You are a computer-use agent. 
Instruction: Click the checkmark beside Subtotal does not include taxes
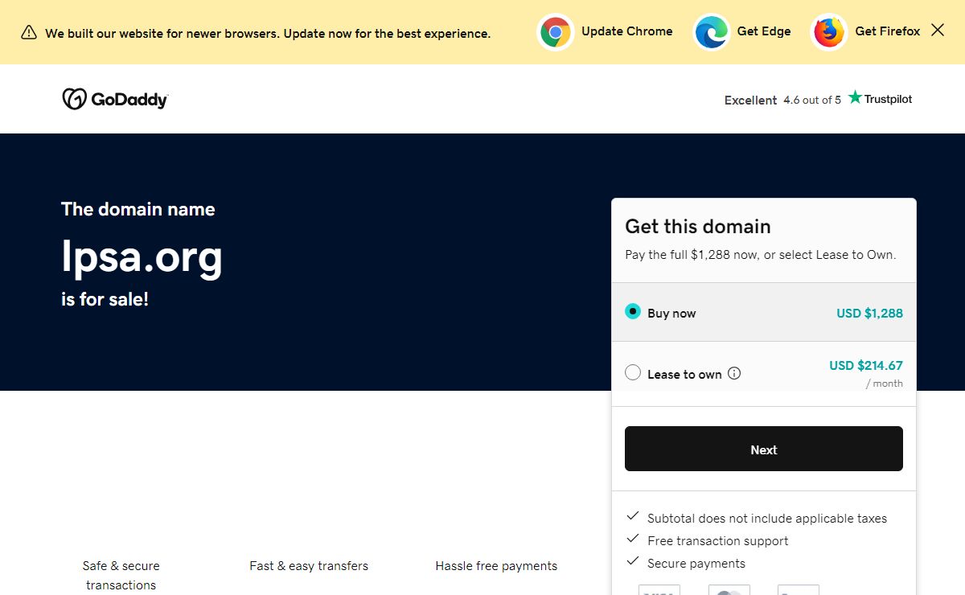click(x=633, y=516)
